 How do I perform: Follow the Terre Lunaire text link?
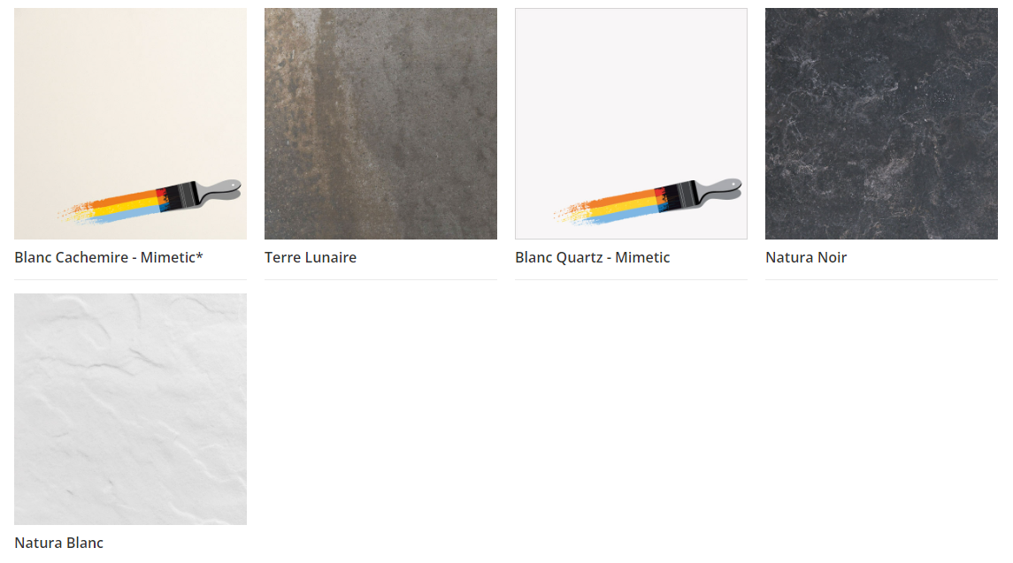311,257
